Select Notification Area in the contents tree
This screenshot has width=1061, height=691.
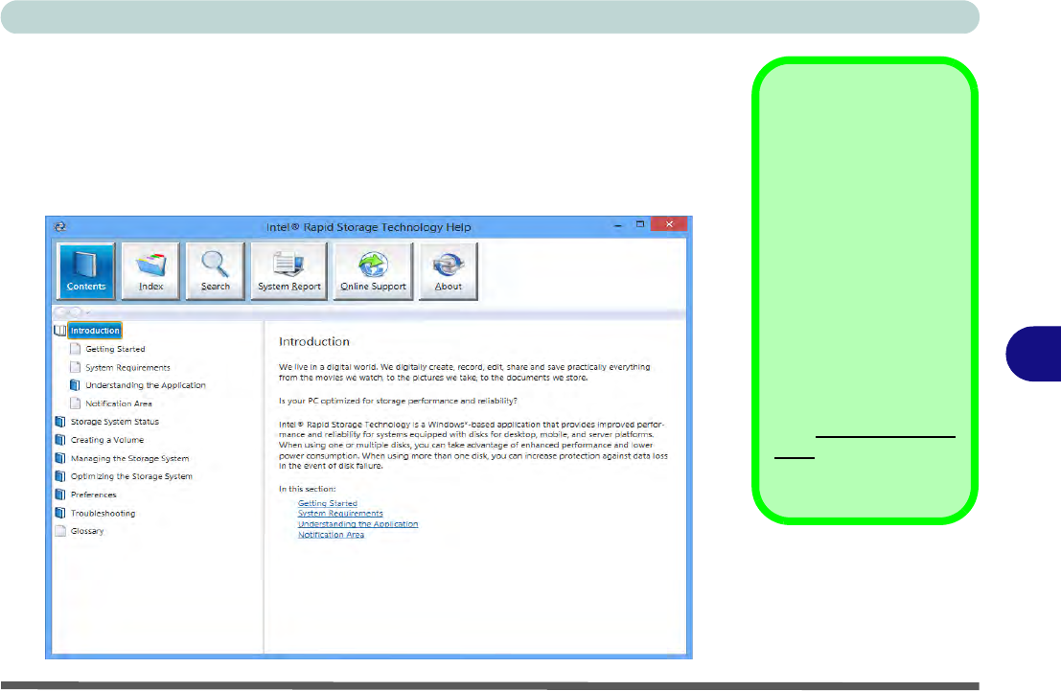pos(119,403)
